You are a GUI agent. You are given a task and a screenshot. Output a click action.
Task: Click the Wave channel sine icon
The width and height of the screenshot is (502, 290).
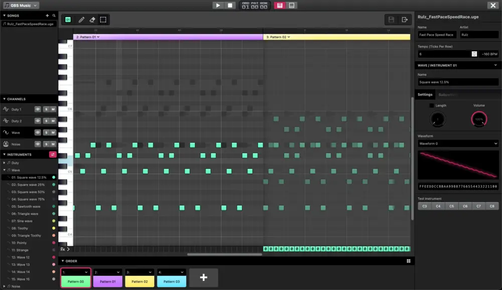pyautogui.click(x=6, y=132)
